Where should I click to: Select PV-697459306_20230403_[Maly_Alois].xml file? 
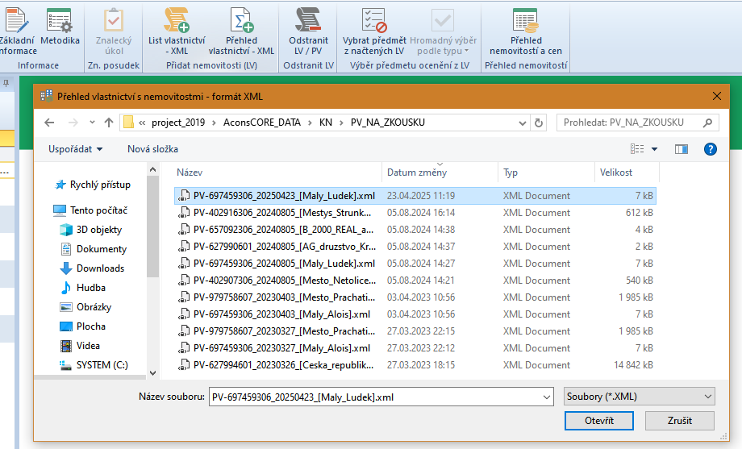(x=415, y=314)
